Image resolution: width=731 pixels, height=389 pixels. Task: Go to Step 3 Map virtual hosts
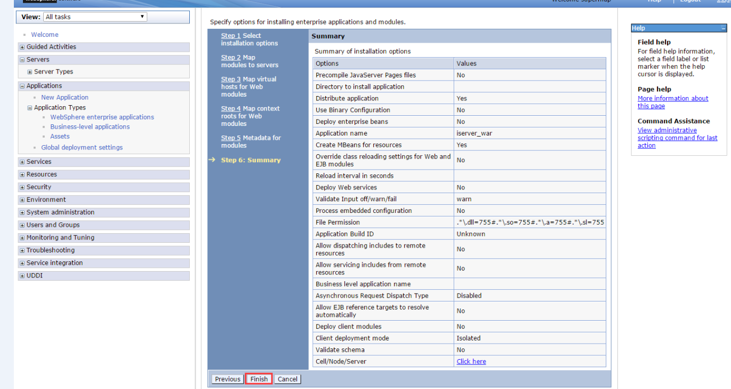point(231,80)
